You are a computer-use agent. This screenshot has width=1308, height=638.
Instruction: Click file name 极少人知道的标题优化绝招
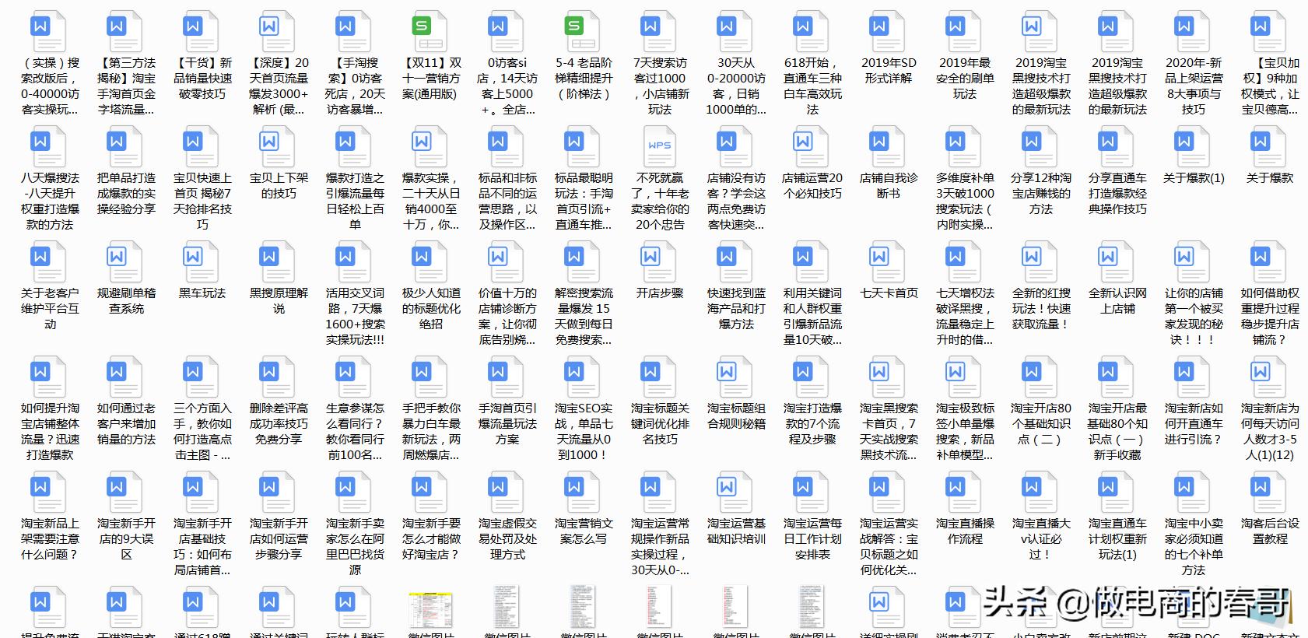431,309
